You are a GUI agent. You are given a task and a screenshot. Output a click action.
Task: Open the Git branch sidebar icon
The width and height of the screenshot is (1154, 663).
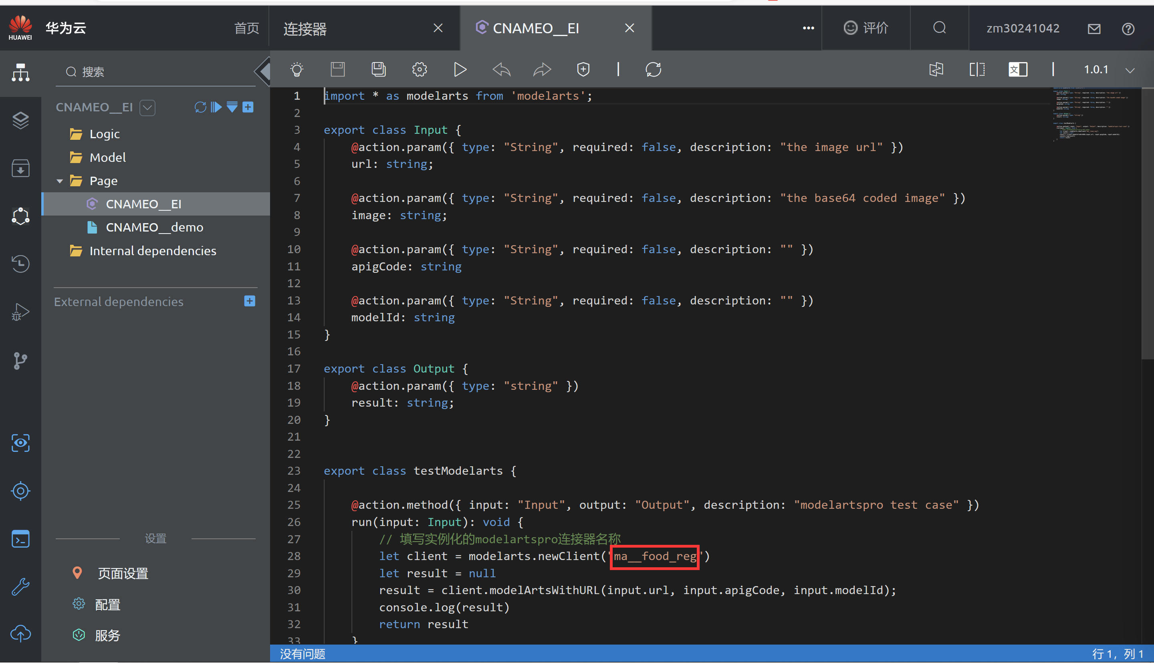pos(20,361)
